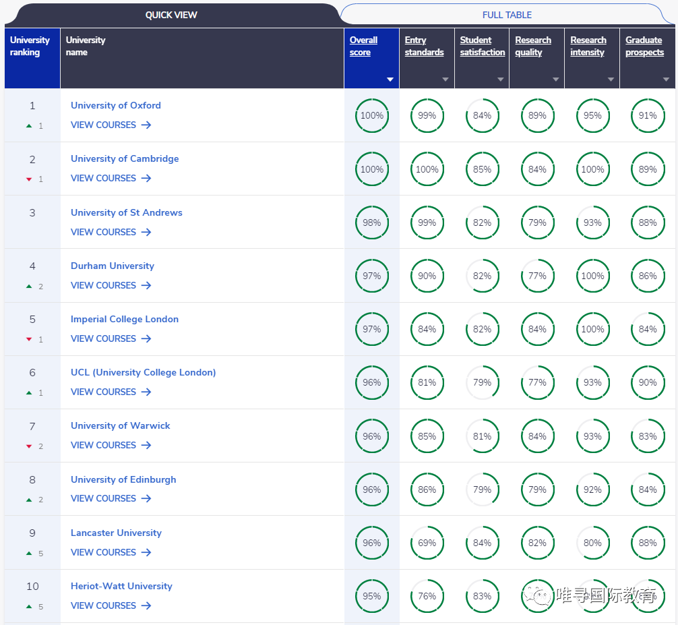Sort by Student satisfaction header link
This screenshot has width=678, height=625.
[482, 46]
